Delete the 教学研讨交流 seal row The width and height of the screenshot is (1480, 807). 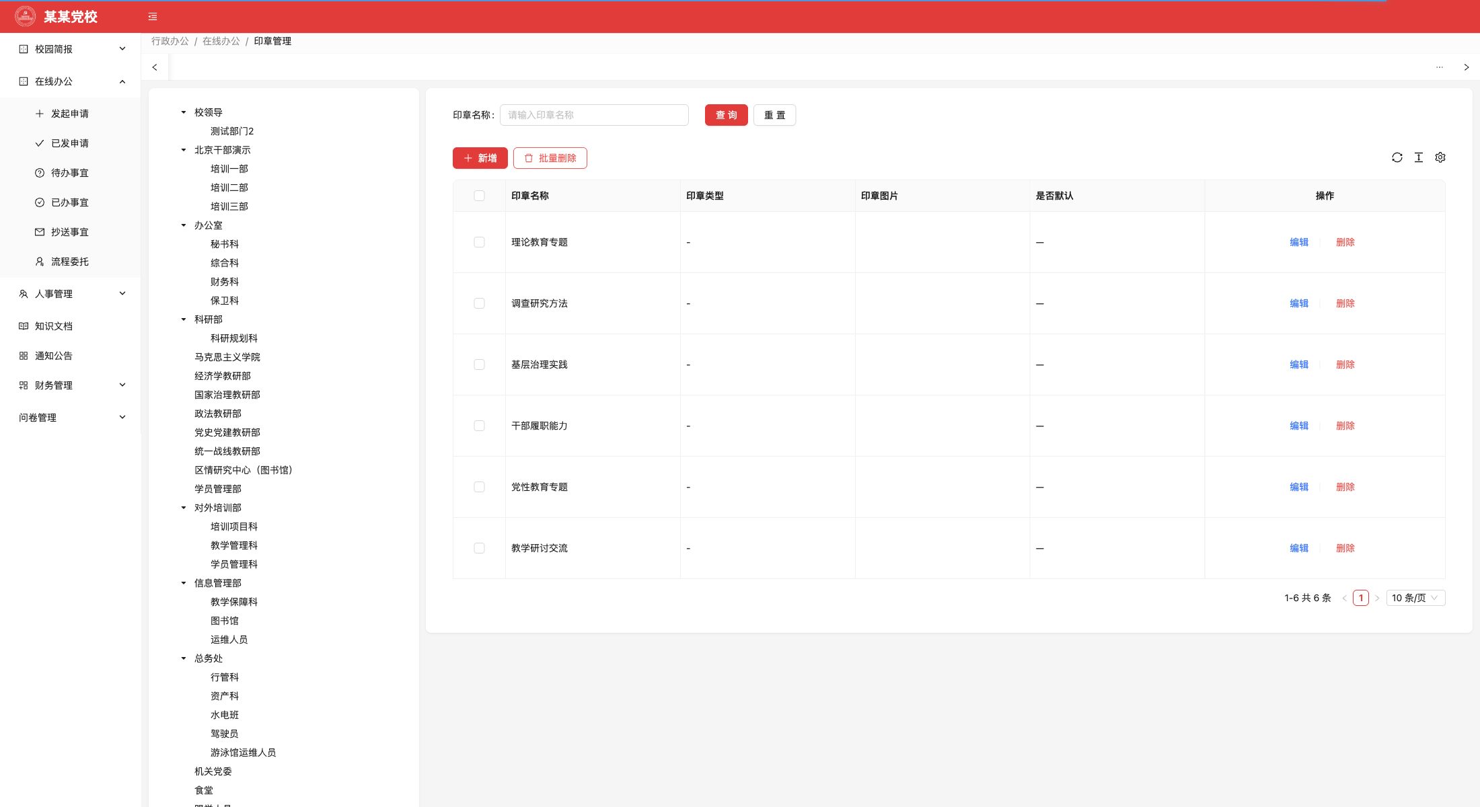point(1345,548)
